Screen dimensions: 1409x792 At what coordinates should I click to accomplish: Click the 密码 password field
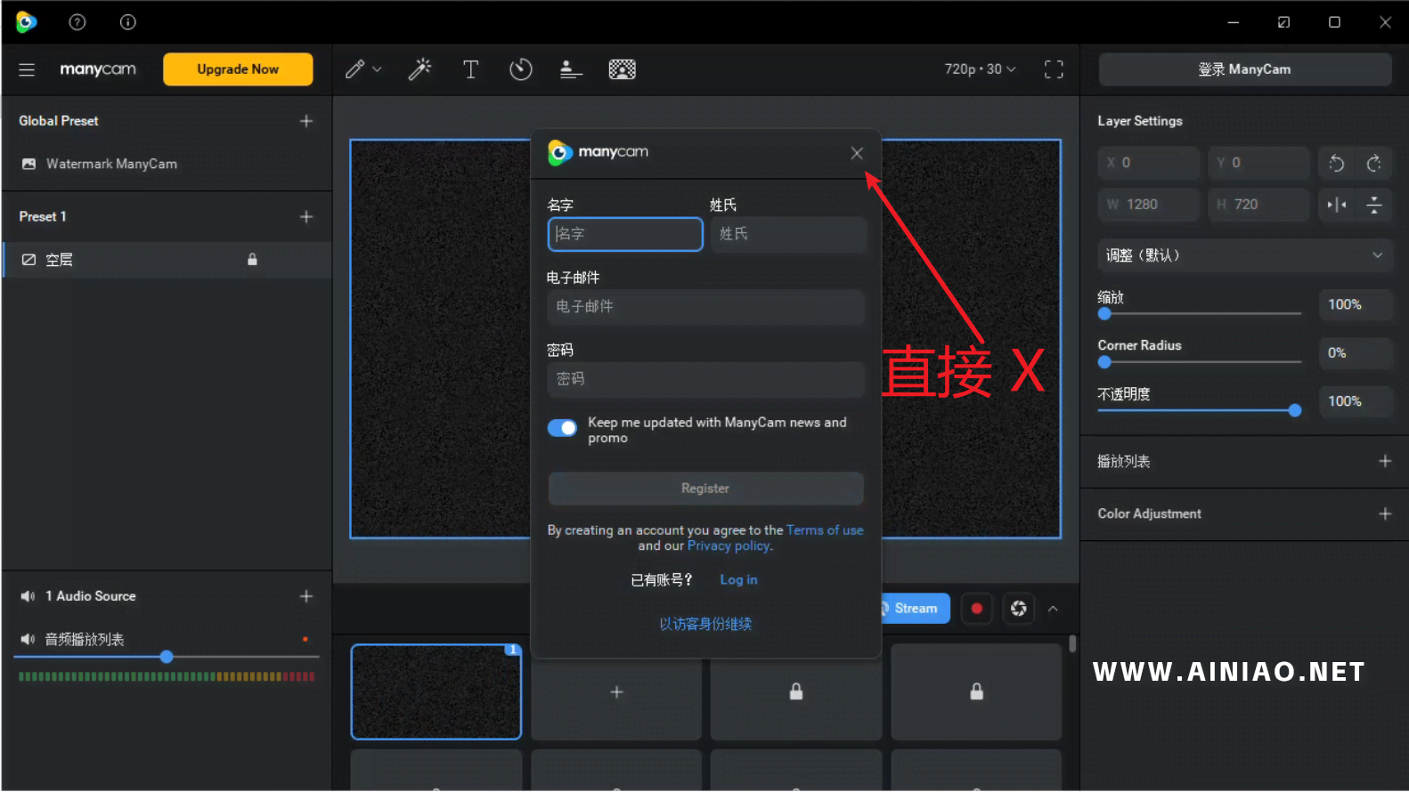coord(705,379)
